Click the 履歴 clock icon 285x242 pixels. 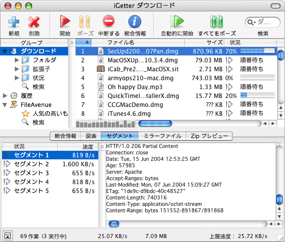pos(14,96)
